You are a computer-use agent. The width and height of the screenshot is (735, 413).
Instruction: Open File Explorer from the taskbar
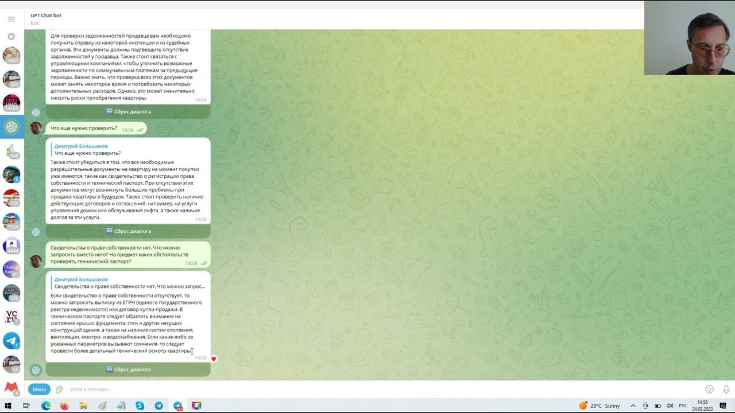(83, 406)
